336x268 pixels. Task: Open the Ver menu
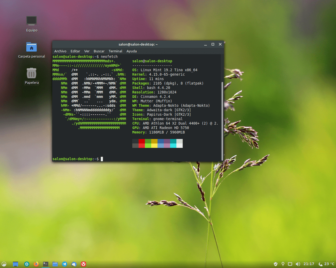click(x=87, y=51)
